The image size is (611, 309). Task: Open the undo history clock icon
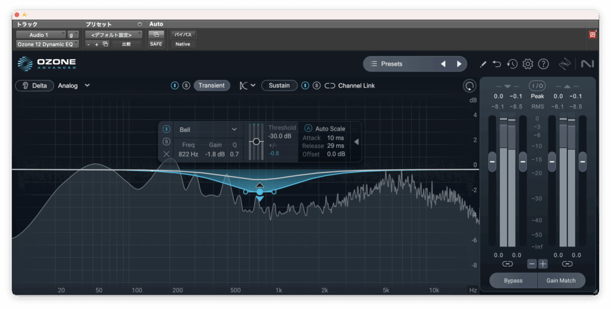[x=512, y=64]
